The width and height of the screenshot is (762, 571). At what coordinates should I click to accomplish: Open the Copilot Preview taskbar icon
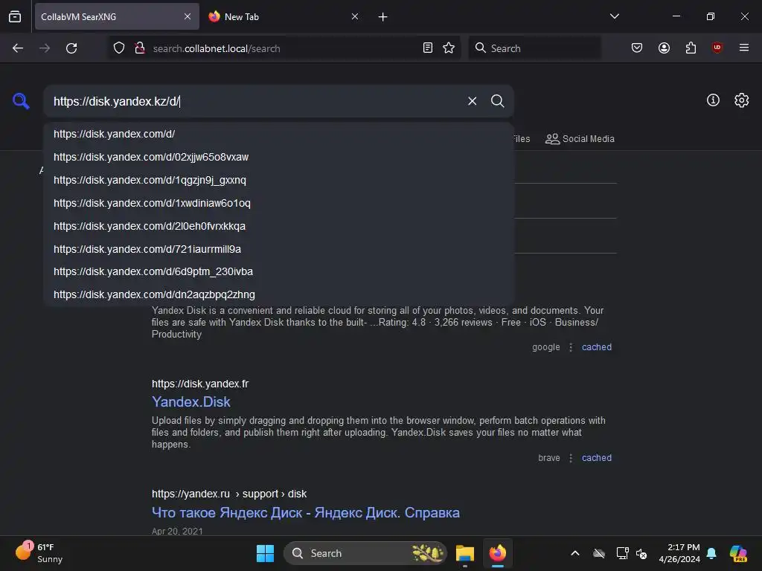point(738,553)
